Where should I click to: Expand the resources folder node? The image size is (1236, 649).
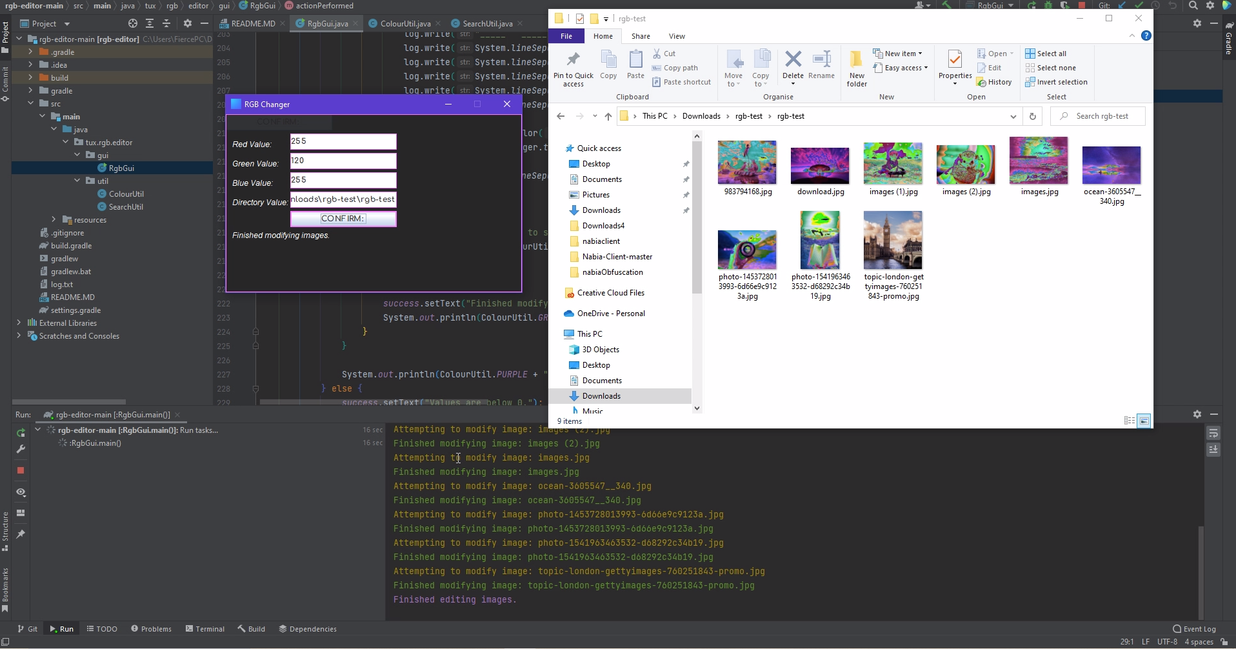click(x=54, y=220)
